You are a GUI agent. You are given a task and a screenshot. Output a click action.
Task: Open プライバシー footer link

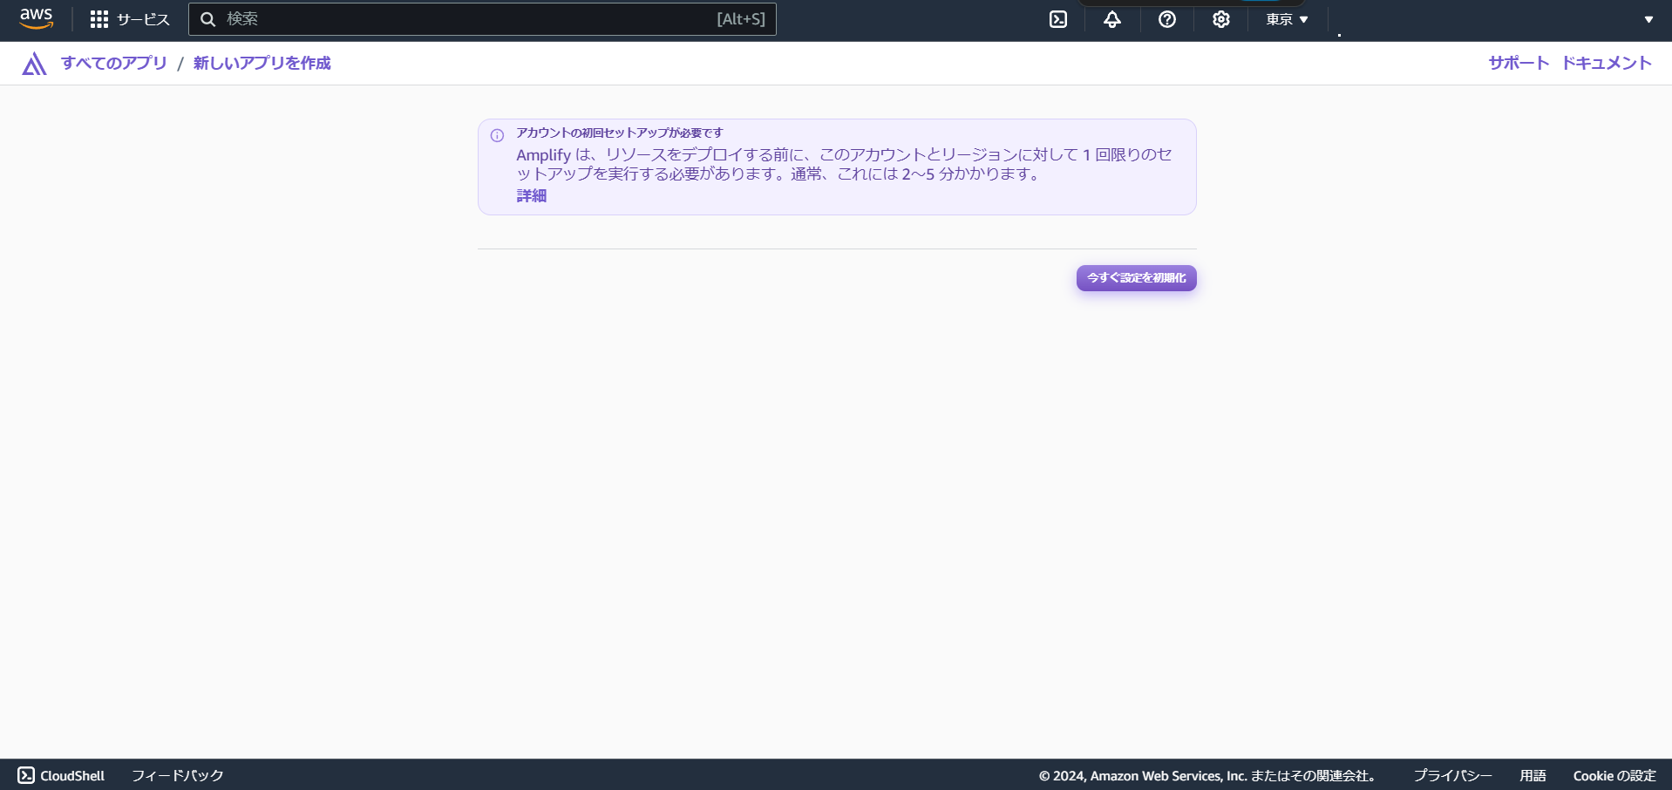click(1452, 775)
